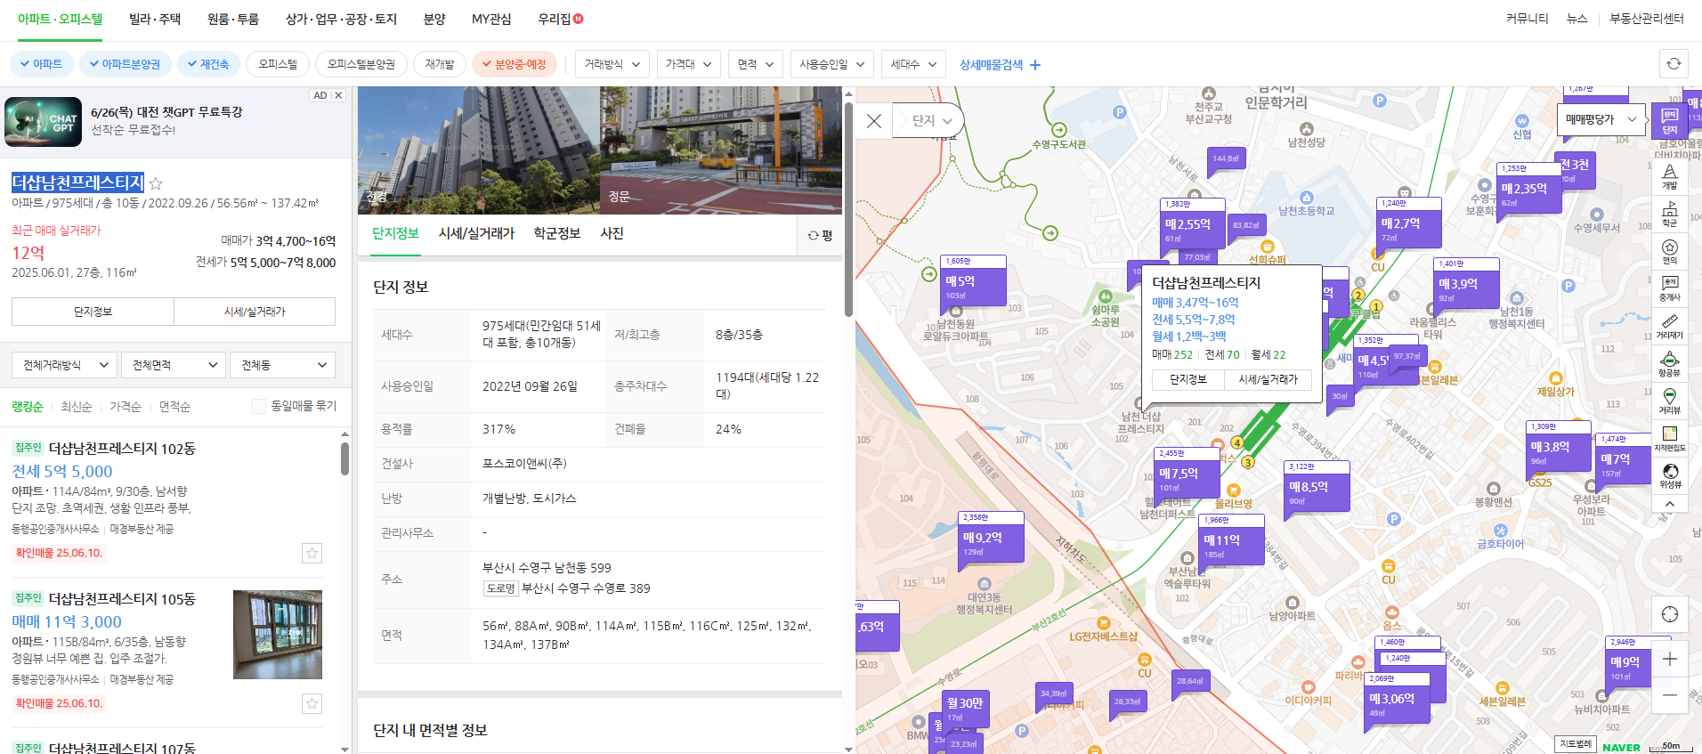Switch to 학군정보 detail tab

coord(557,233)
